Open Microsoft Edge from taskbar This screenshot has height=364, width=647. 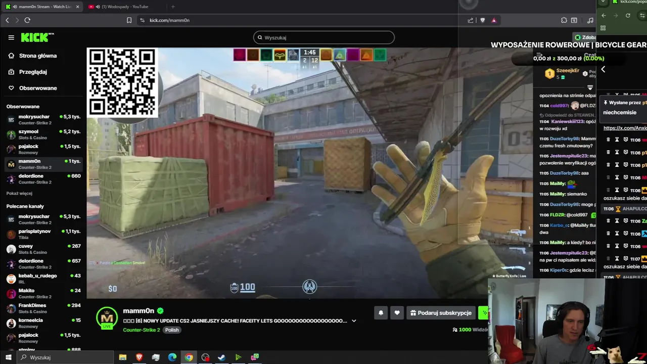click(172, 357)
